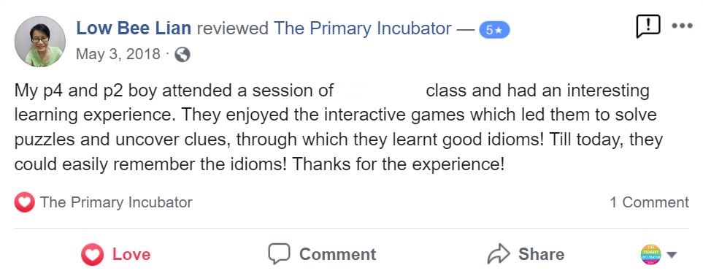703x279 pixels.
Task: Click the public globe privacy icon
Action: pos(182,56)
